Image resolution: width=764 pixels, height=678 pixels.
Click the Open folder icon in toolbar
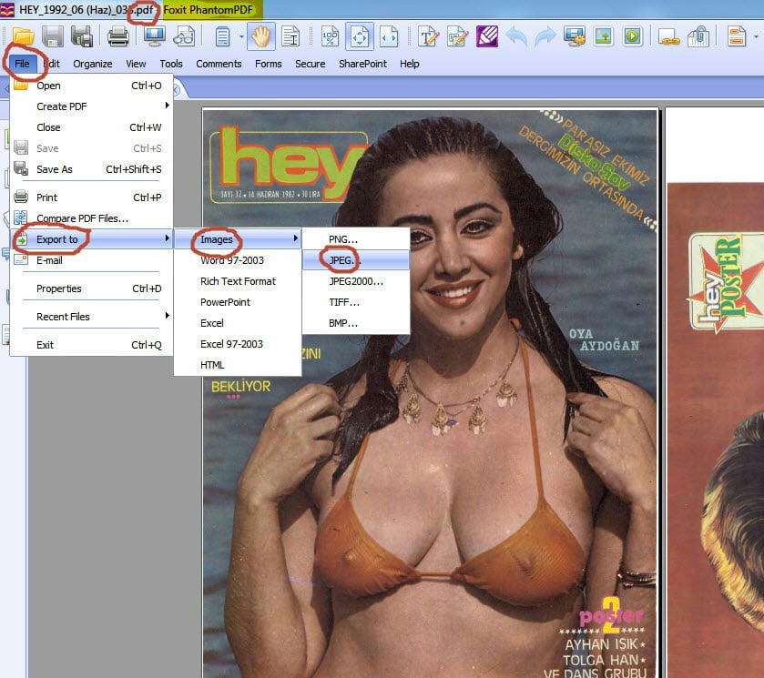(23, 36)
